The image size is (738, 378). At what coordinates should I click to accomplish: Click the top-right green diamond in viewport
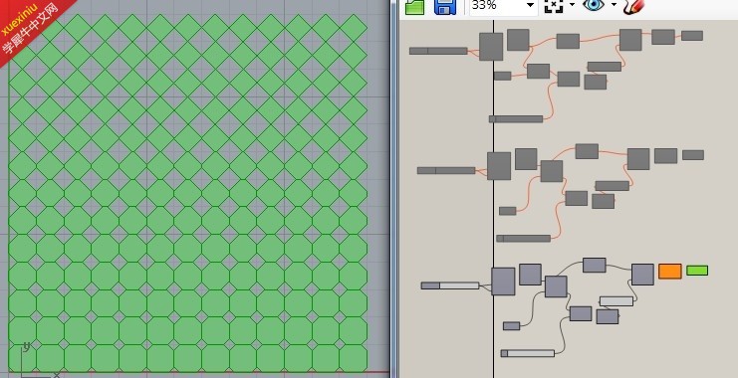click(x=354, y=28)
